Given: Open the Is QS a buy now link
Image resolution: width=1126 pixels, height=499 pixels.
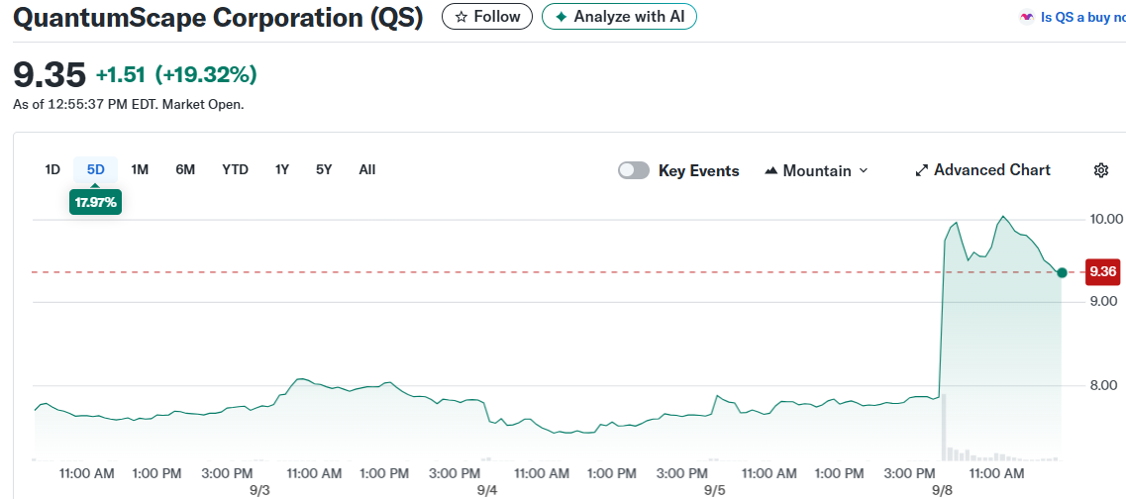Looking at the screenshot, I should [1082, 17].
